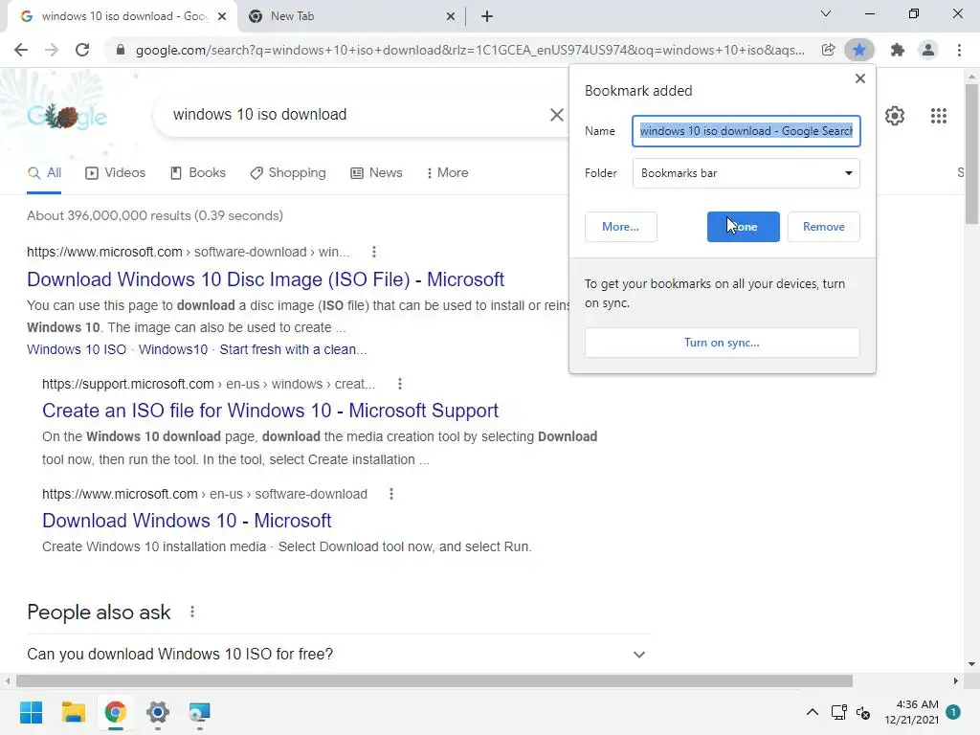Go back using the browser back arrow
This screenshot has height=735, width=980.
tap(21, 50)
